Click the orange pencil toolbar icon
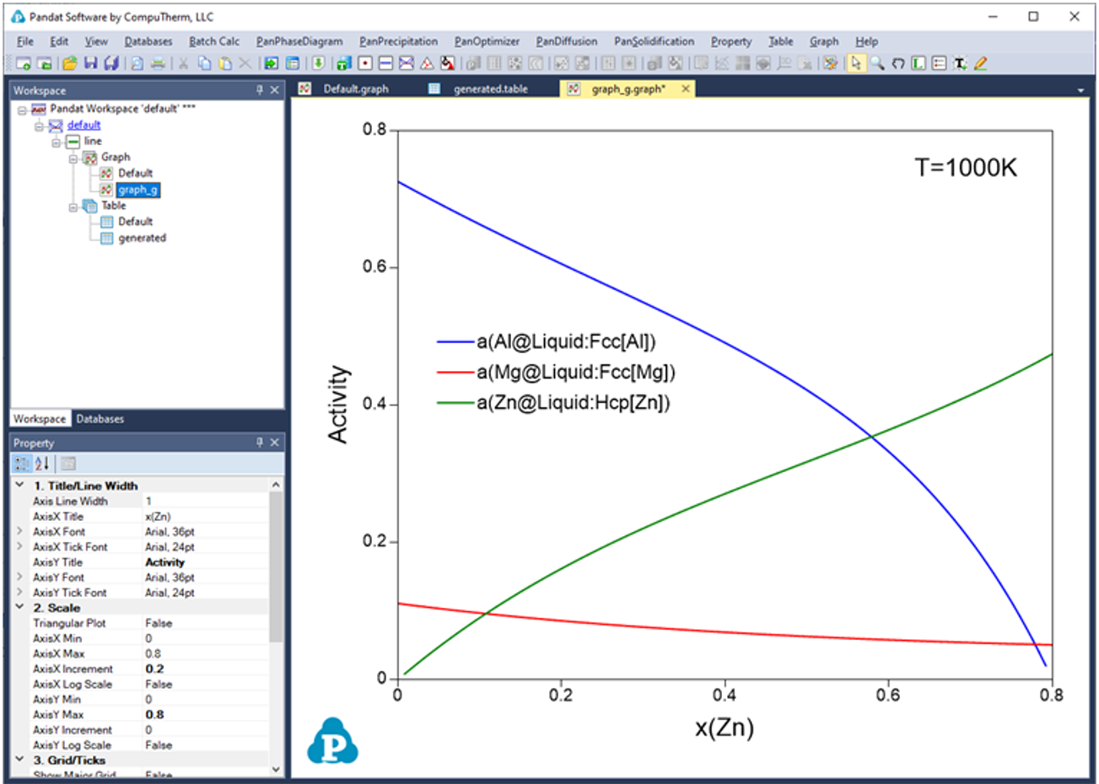The width and height of the screenshot is (1099, 784). click(980, 63)
